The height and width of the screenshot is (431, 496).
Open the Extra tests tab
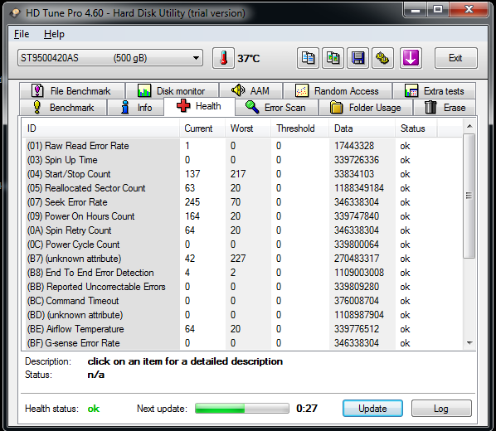(x=435, y=91)
